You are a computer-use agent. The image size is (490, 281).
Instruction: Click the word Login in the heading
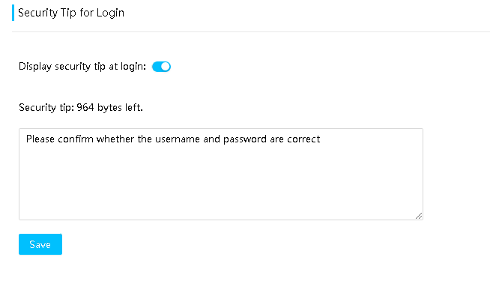(110, 13)
